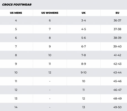
Task: Select EU size 45-46 cell
Action: coord(117,81)
